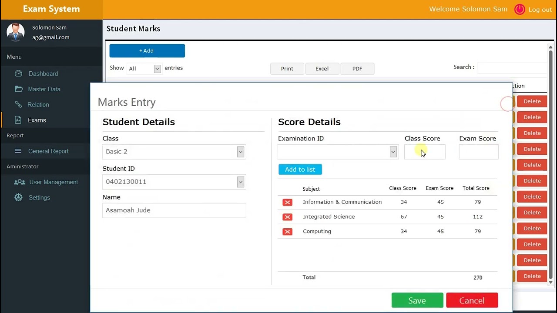Save the marks entry
Viewport: 557px width, 313px height.
[x=417, y=300]
